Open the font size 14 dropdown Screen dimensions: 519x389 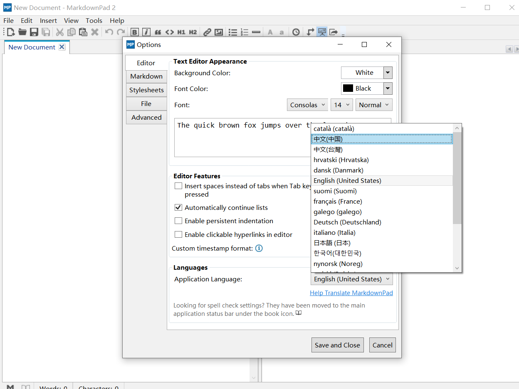pyautogui.click(x=342, y=105)
